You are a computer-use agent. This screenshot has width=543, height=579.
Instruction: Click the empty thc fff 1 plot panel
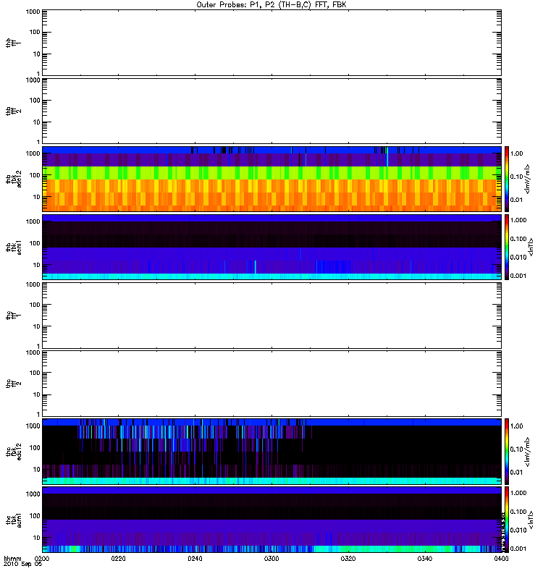[271, 315]
